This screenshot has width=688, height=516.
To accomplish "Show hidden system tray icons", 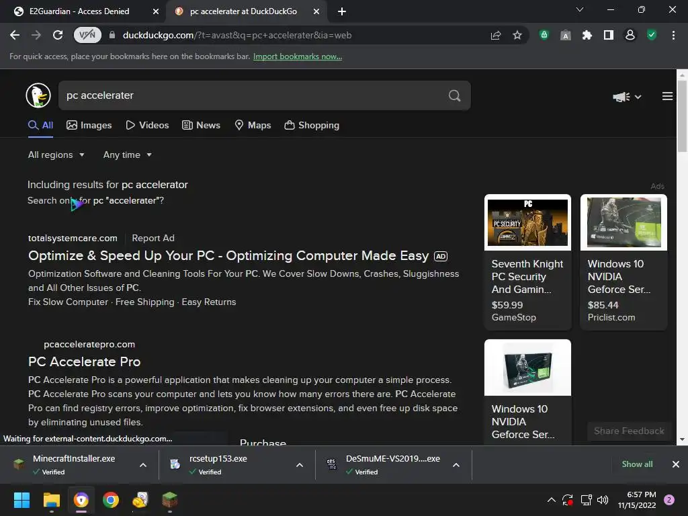I will tap(552, 500).
